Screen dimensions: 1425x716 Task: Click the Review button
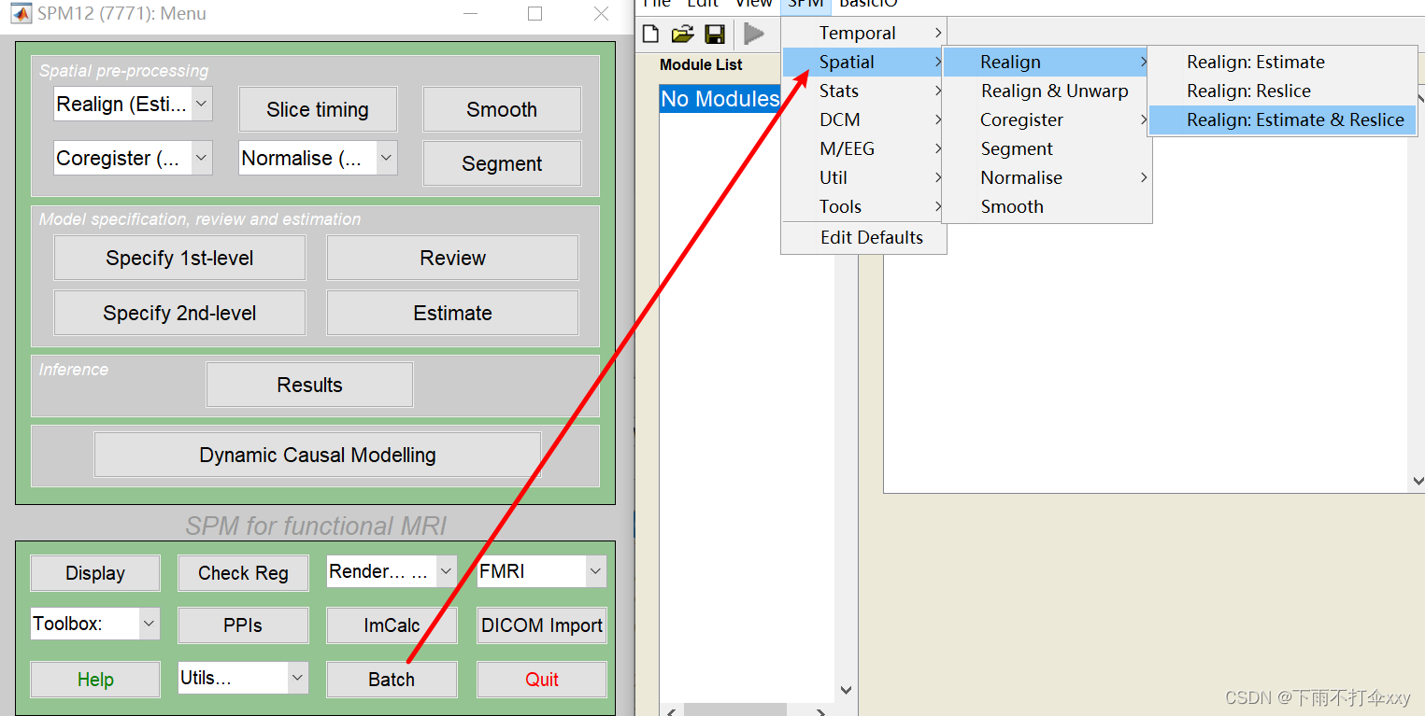[452, 258]
